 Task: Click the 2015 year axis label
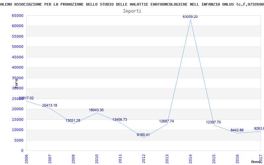[x=214, y=159]
